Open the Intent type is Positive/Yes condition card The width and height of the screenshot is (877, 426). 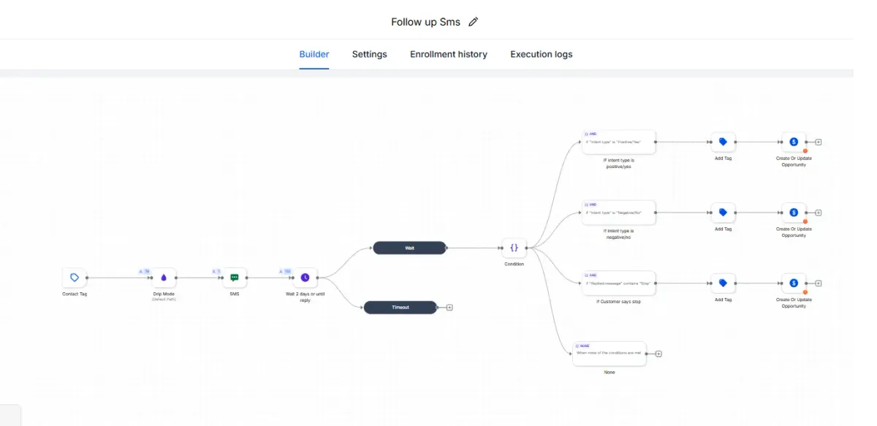pos(619,142)
